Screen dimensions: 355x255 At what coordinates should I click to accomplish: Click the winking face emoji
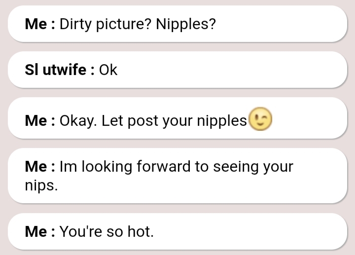click(x=260, y=120)
